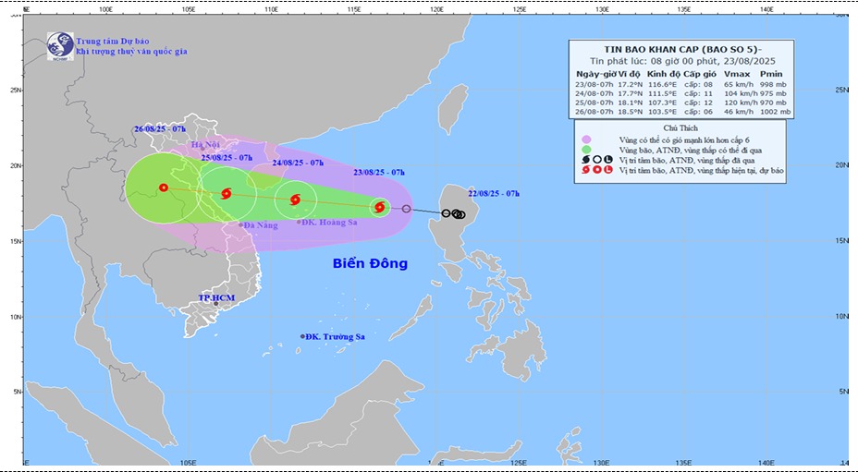Image resolution: width=858 pixels, height=472 pixels.
Task: Click the red depression marker for 26/08/25 - 07h
Action: [x=164, y=188]
